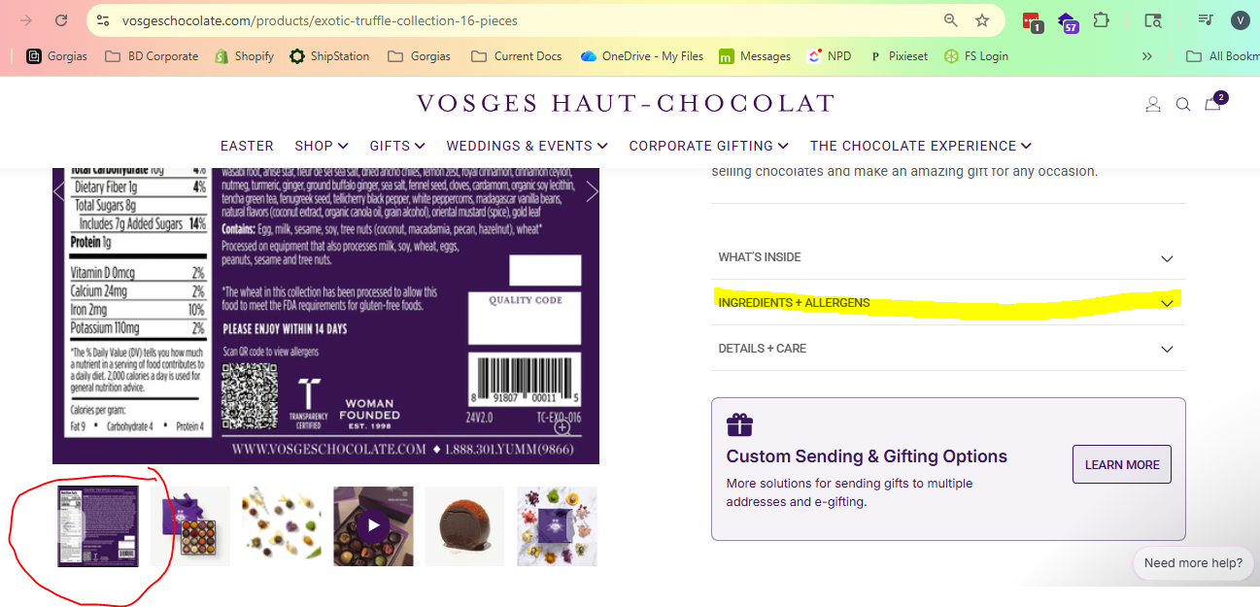Open the browser extensions puzzle icon
1260x607 pixels.
[1101, 20]
